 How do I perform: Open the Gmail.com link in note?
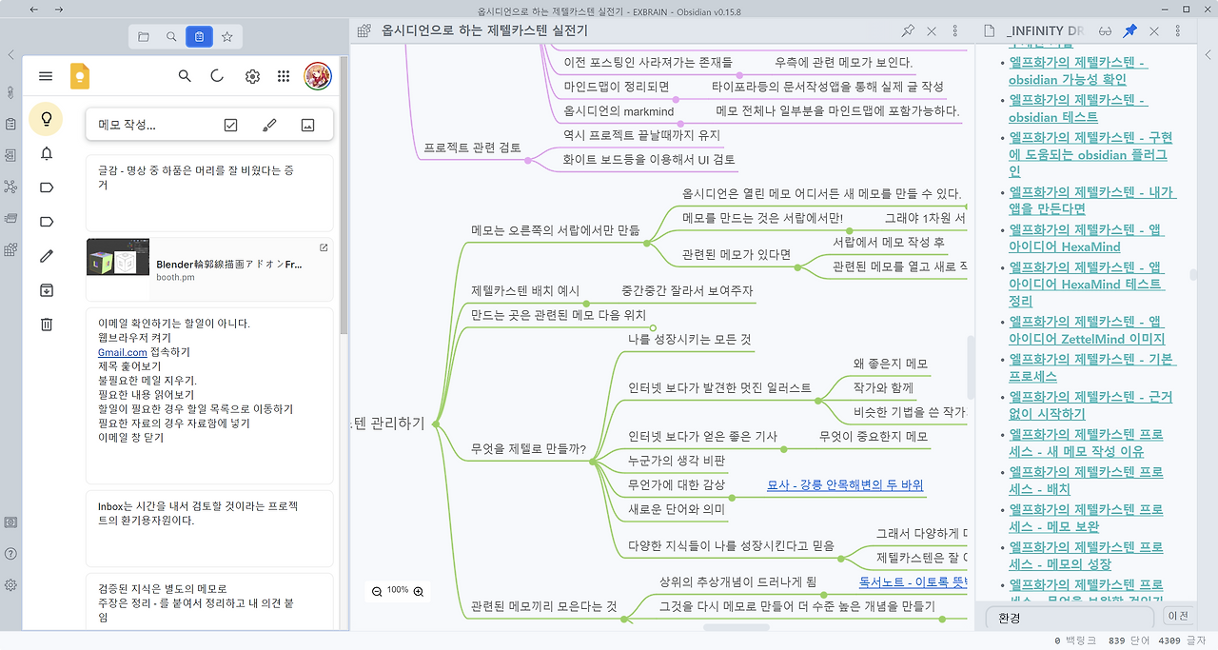122,352
